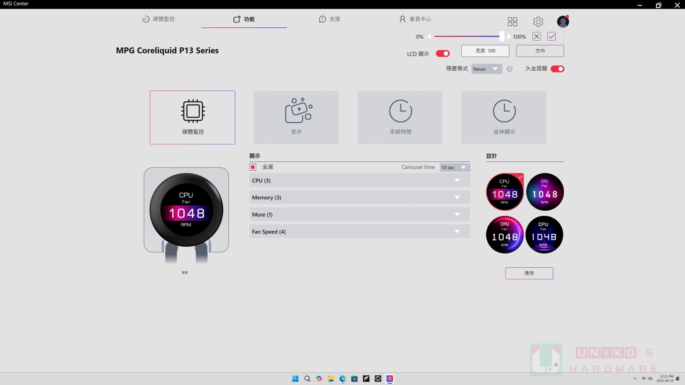The image size is (685, 385).
Task: Cancel brightness change with X icon
Action: pos(537,36)
